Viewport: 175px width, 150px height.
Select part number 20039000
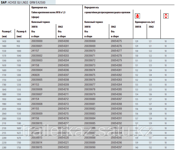(x=37, y=41)
